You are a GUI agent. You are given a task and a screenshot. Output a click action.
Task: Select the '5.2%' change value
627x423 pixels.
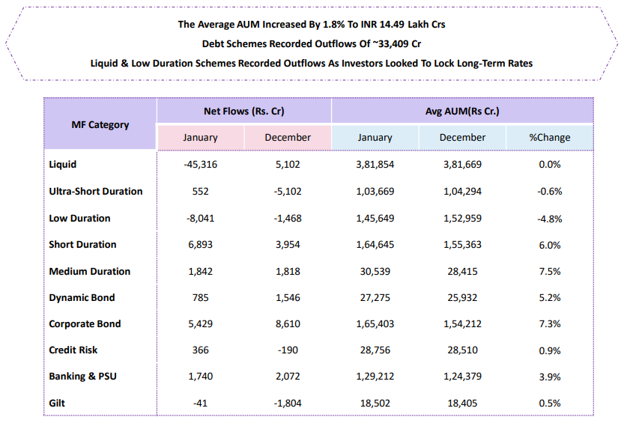click(x=550, y=297)
